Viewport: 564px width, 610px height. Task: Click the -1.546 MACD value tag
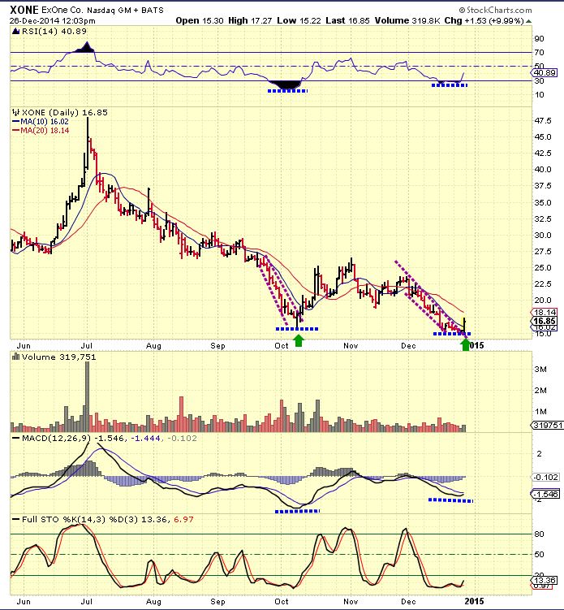(x=545, y=494)
